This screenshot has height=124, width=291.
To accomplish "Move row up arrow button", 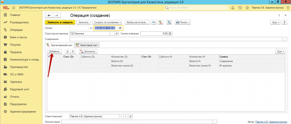I will coord(68,51).
